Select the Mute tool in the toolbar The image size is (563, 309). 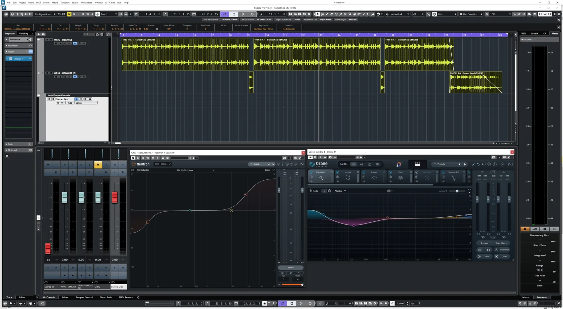click(345, 14)
